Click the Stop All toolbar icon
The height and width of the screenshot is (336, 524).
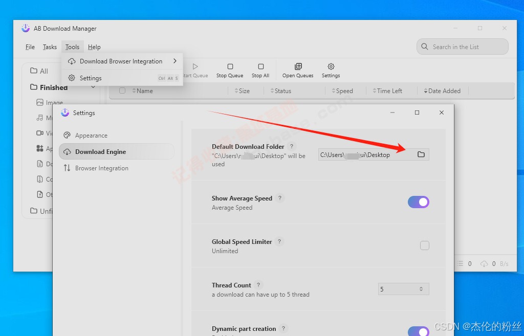point(260,66)
